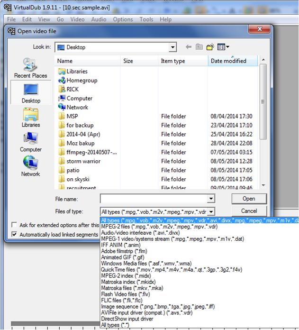The height and width of the screenshot is (330, 299).
Task: Choose Windows Media files type
Action: [146, 264]
